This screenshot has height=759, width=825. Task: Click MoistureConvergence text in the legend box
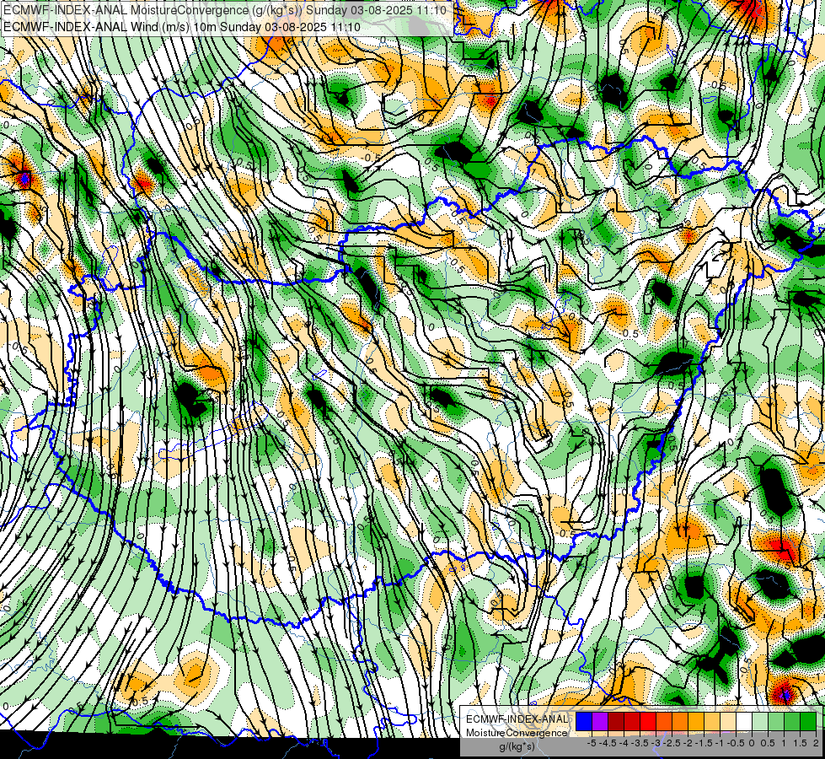pos(517,733)
